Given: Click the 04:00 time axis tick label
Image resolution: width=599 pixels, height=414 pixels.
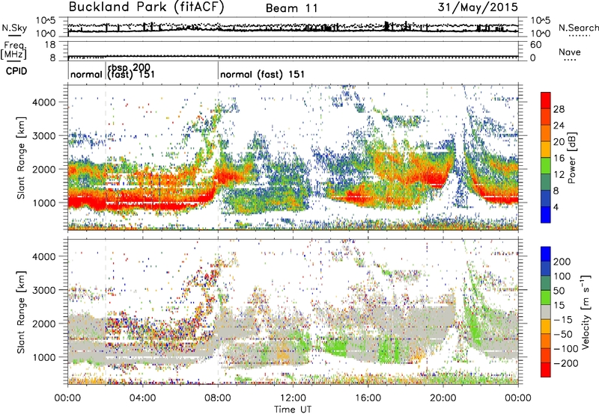Looking at the screenshot, I should (x=142, y=398).
